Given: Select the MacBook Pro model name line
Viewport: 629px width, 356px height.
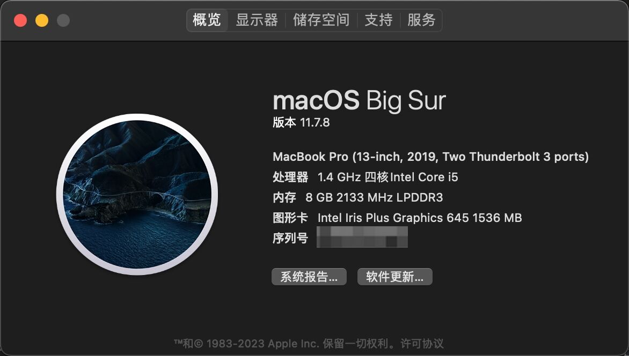Looking at the screenshot, I should 430,157.
